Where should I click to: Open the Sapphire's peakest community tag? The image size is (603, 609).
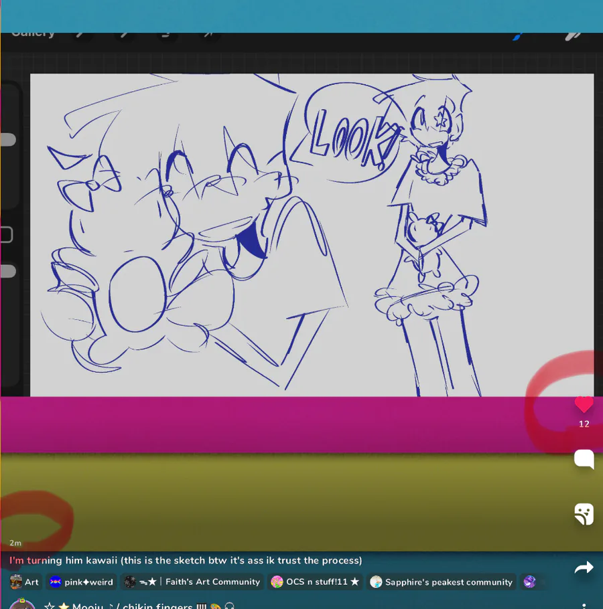pyautogui.click(x=442, y=582)
